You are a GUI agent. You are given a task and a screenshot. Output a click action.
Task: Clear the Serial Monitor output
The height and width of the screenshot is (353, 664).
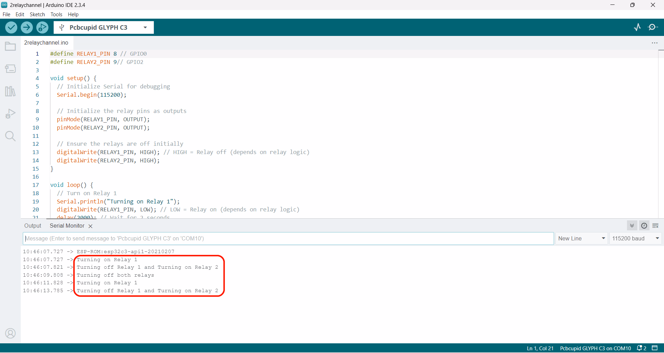point(656,226)
